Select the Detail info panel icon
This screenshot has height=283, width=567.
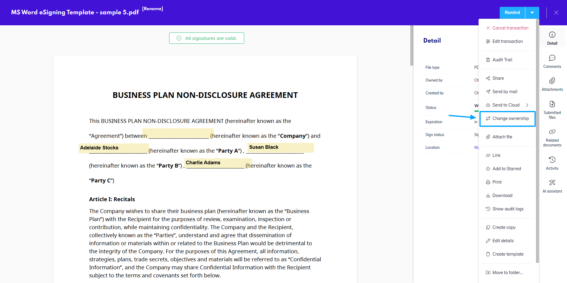coord(552,38)
